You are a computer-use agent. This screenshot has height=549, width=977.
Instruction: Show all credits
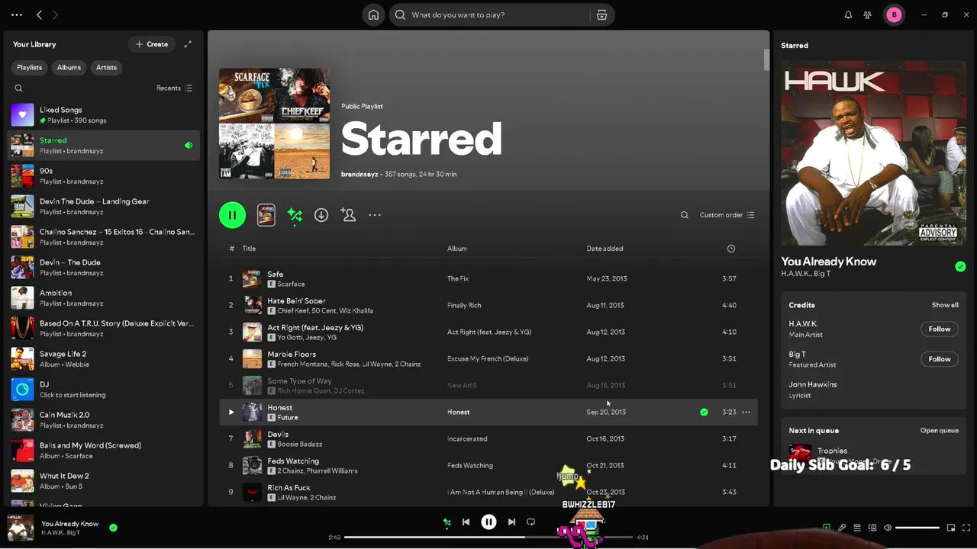pyautogui.click(x=945, y=305)
